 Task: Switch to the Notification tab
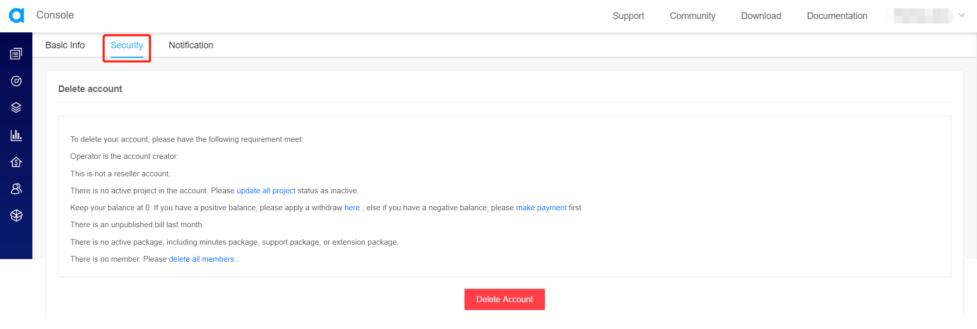[191, 45]
